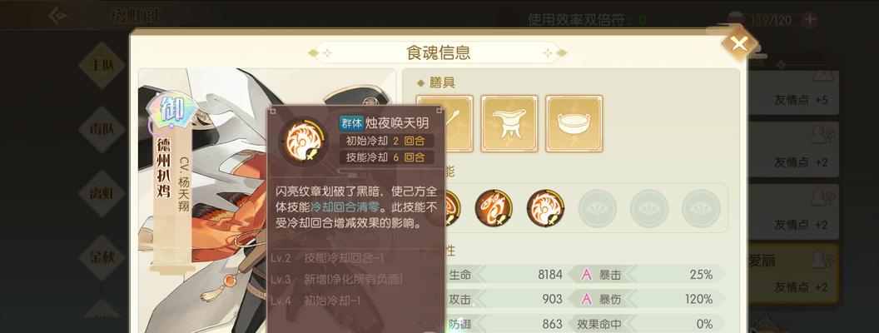Add stamina with the plus button
879x333 pixels.
(809, 20)
